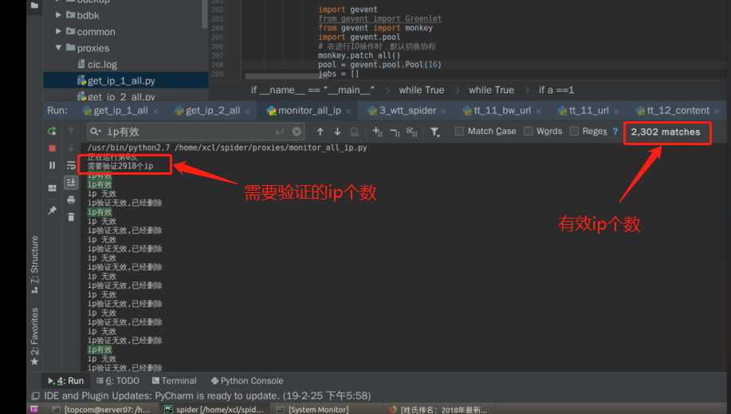
Task: Unselect the last occurrence
Action: coord(395,132)
